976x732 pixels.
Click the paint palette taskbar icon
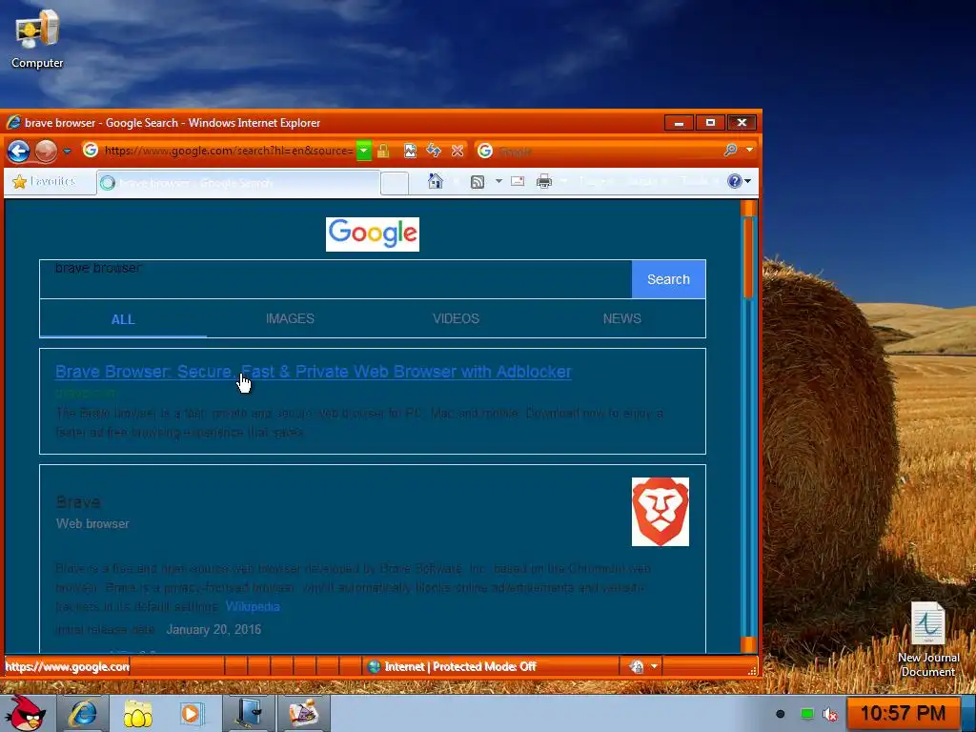(x=303, y=713)
